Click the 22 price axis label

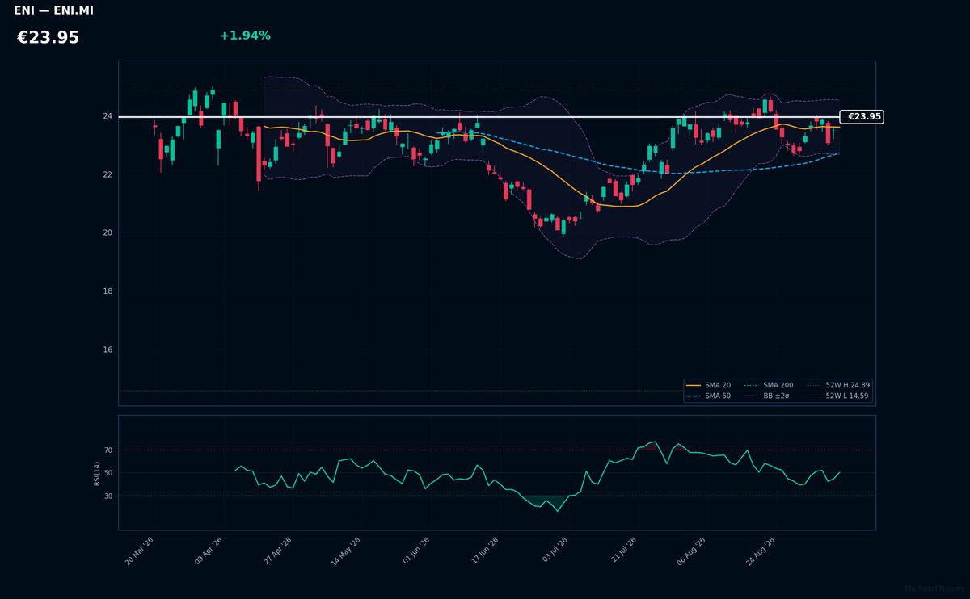(x=108, y=174)
